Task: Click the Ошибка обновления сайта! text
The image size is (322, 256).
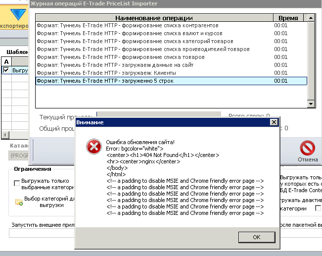Action: coord(140,142)
